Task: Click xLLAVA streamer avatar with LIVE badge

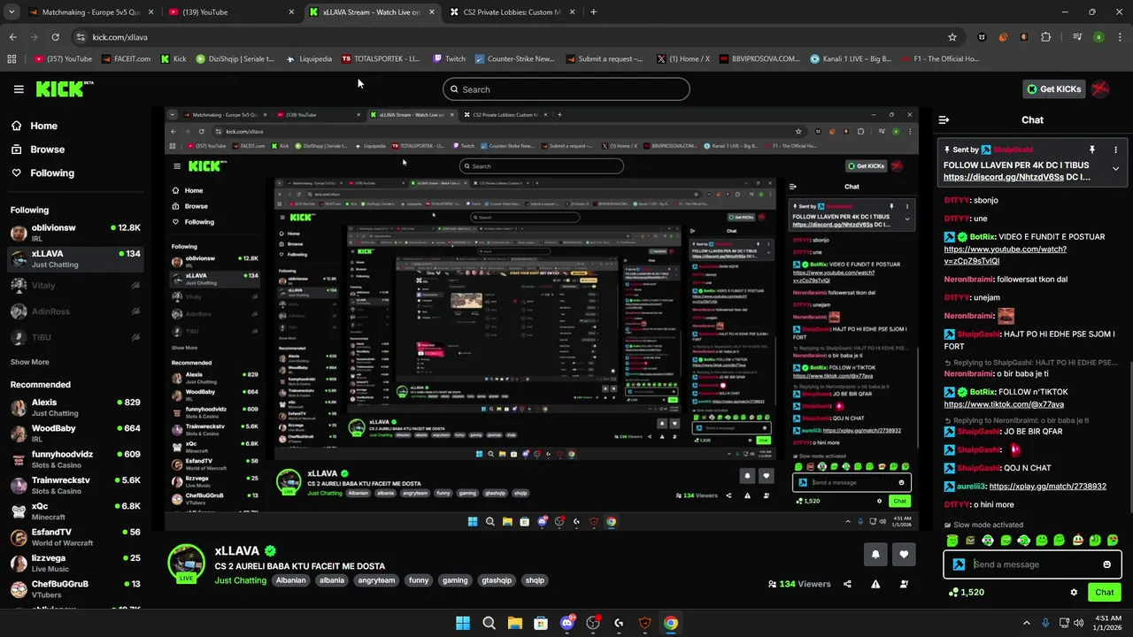Action: click(x=187, y=564)
